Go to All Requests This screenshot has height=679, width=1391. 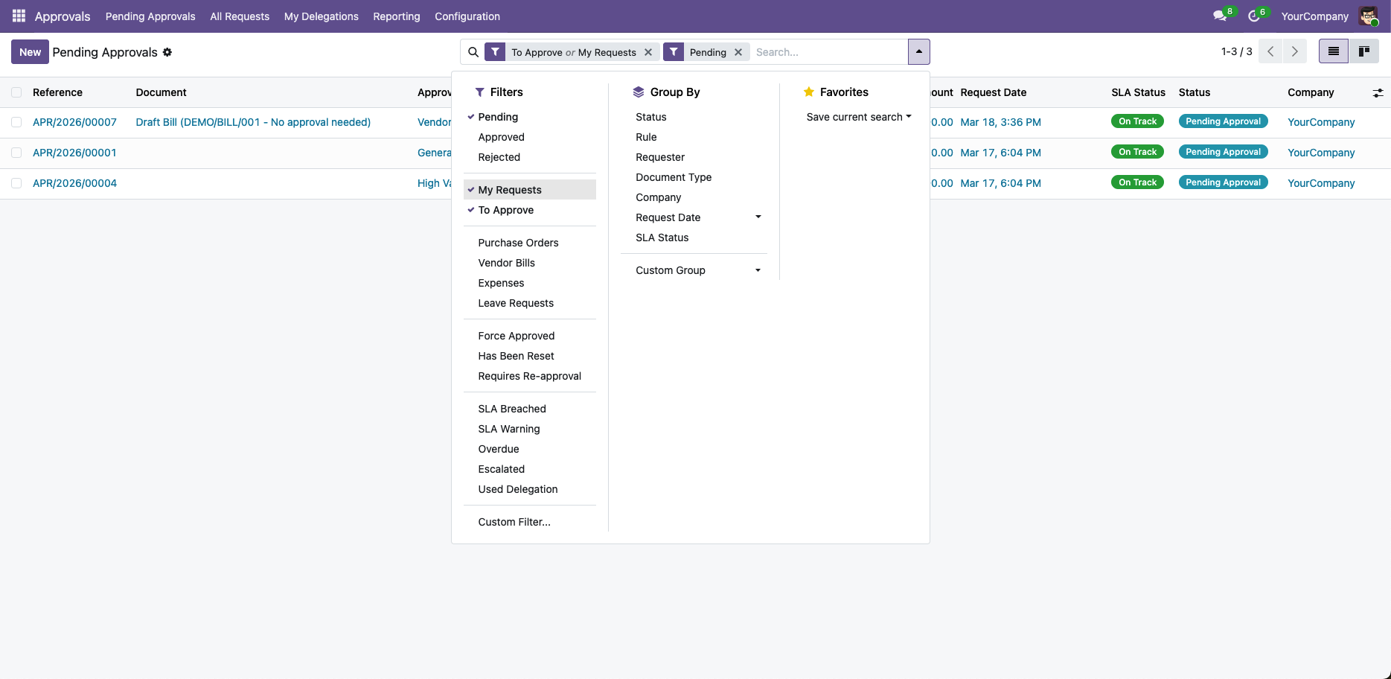240,16
